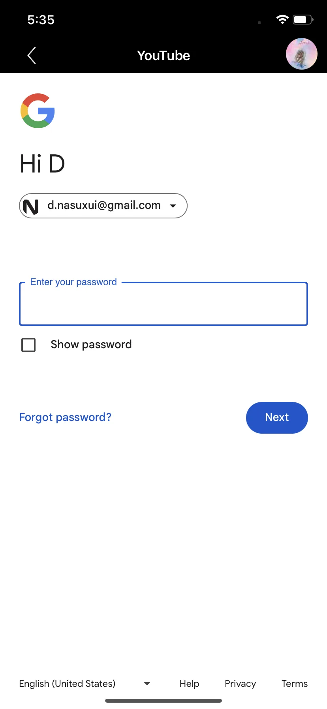This screenshot has width=327, height=709.
Task: Click the 'Show password' label text
Action: tap(91, 345)
